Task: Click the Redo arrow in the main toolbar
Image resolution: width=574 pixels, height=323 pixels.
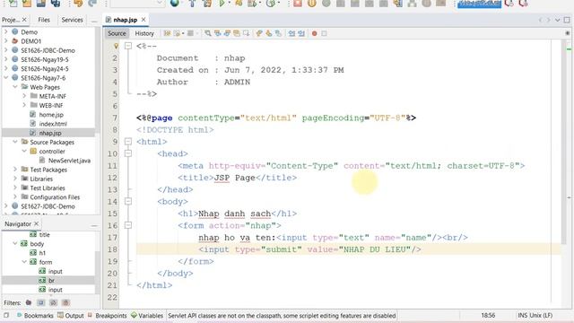Action: pyautogui.click(x=92, y=4)
